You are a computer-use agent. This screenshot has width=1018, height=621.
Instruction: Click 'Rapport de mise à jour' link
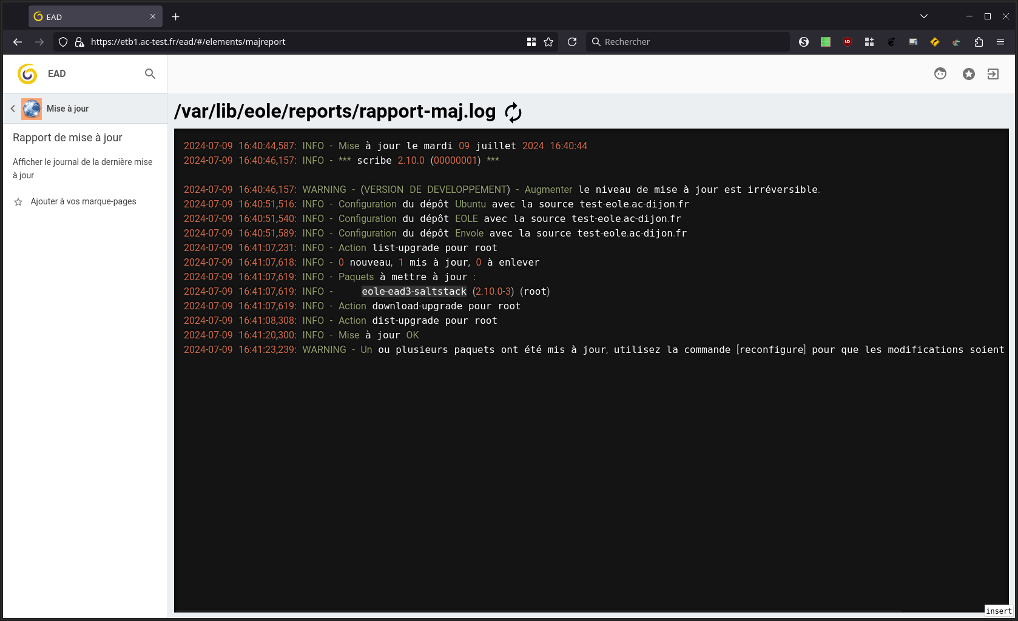coord(67,138)
